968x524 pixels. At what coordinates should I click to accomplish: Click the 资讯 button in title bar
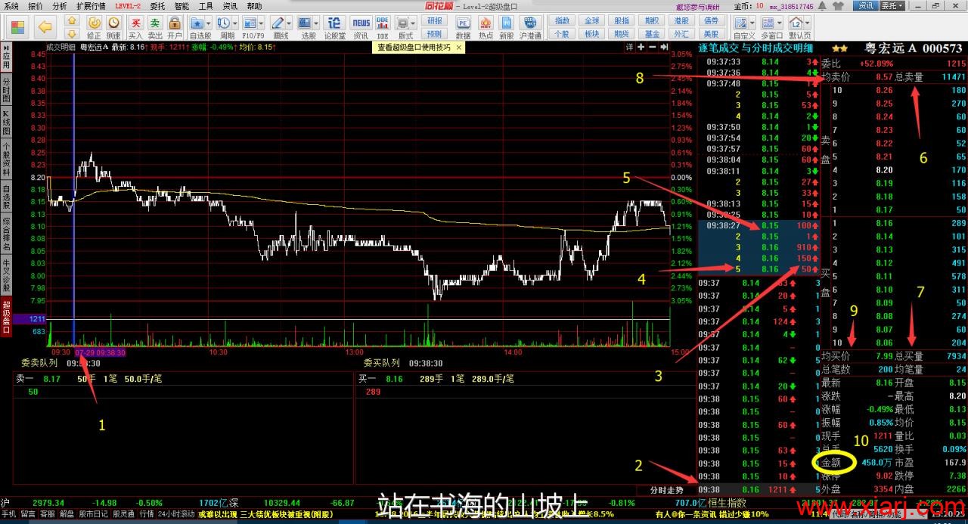click(x=866, y=5)
